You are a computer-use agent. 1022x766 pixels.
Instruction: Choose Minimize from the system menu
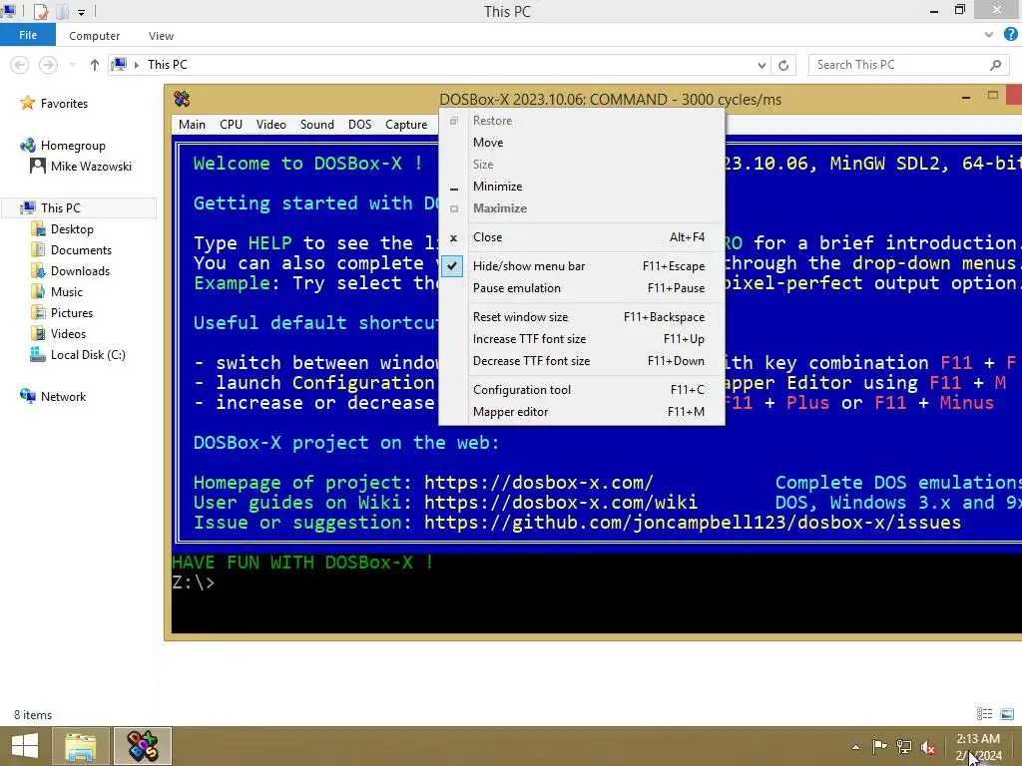pos(582,187)
